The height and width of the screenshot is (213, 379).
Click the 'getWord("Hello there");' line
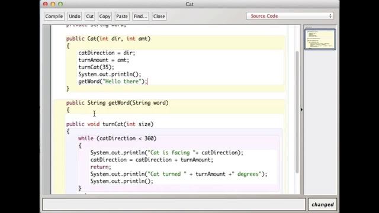(x=113, y=82)
